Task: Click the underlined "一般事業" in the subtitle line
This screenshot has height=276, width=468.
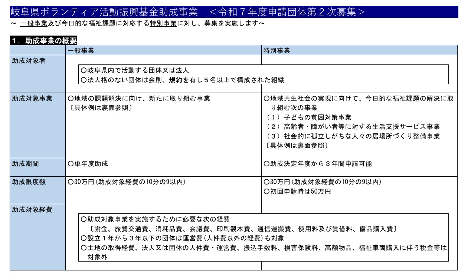Action: 34,24
